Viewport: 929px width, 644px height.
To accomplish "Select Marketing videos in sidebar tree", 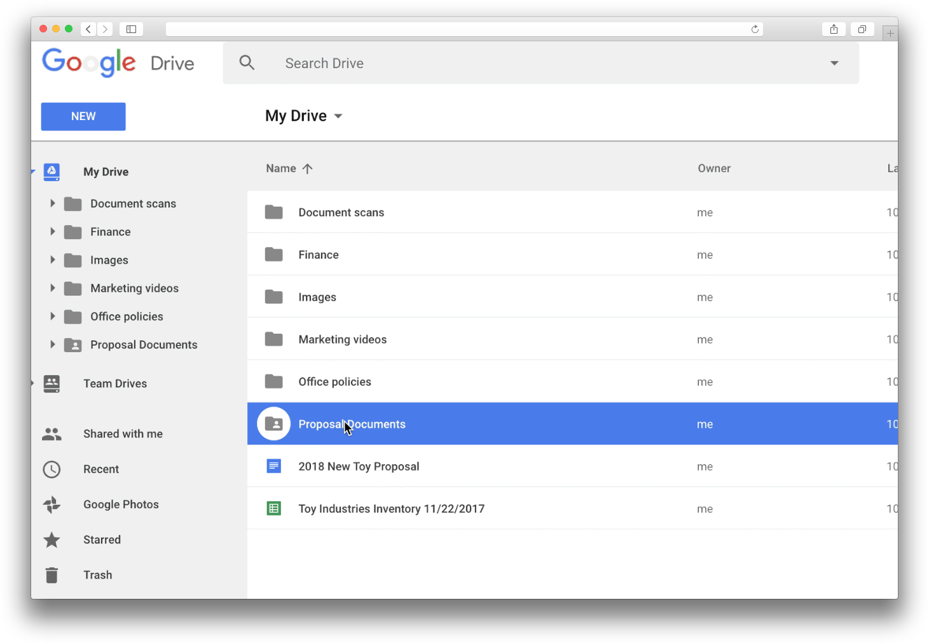I will [x=134, y=288].
